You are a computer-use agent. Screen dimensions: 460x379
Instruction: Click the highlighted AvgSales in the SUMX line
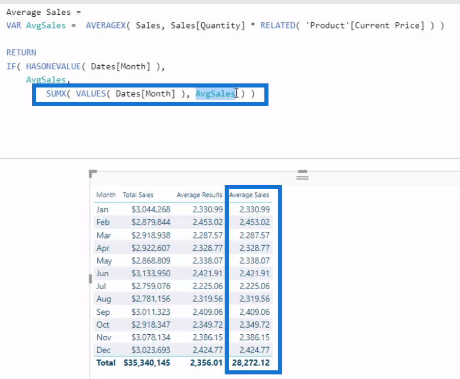[x=215, y=94]
